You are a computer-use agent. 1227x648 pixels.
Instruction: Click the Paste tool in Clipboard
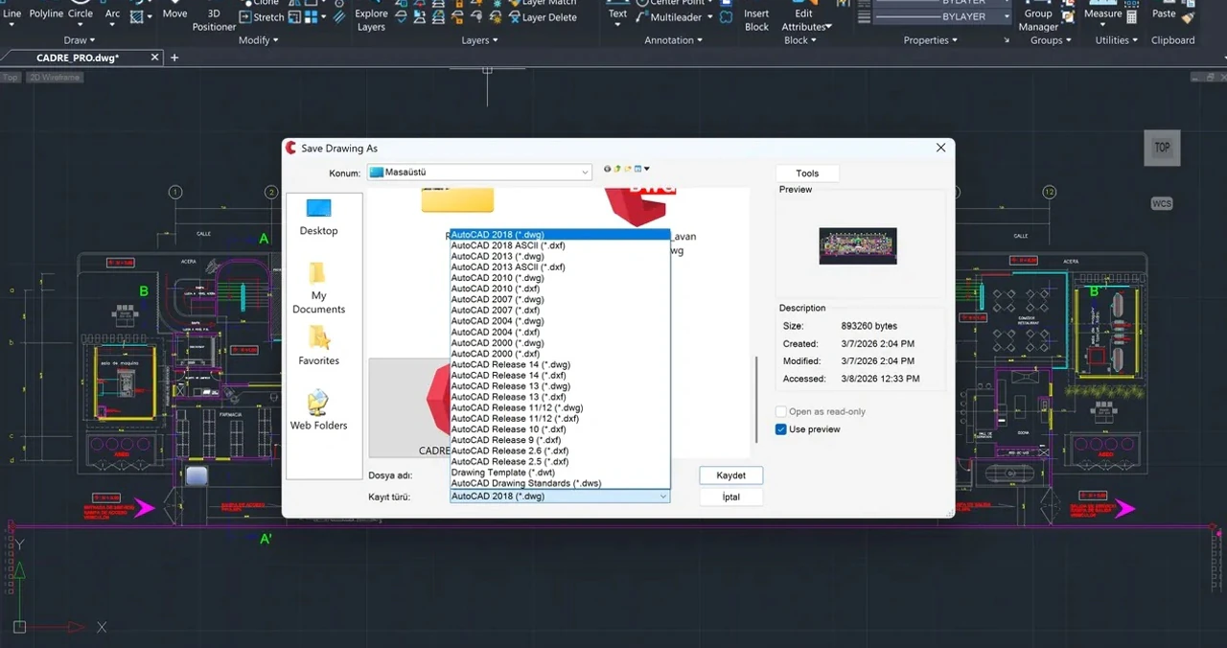click(1164, 11)
